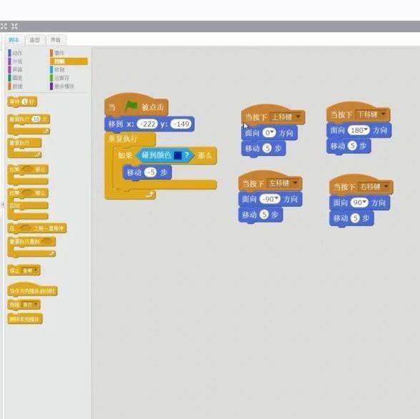
Task: Click the shrink-stage icon in gray toolbar
Action: pyautogui.click(x=14, y=26)
